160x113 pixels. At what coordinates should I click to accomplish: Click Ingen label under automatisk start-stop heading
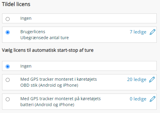click(x=26, y=66)
